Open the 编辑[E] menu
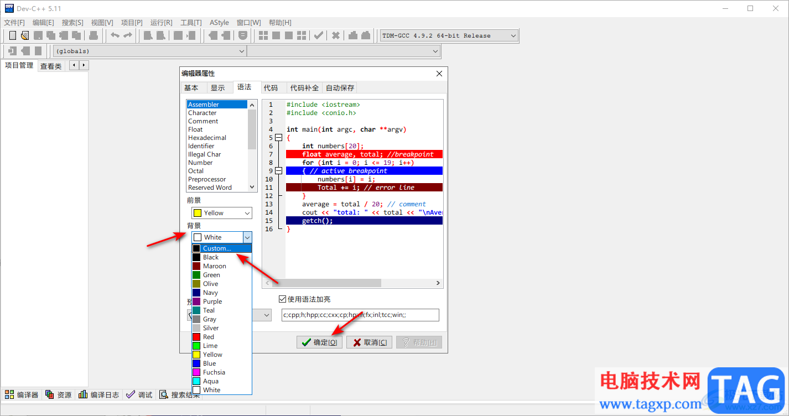789x416 pixels. point(43,23)
